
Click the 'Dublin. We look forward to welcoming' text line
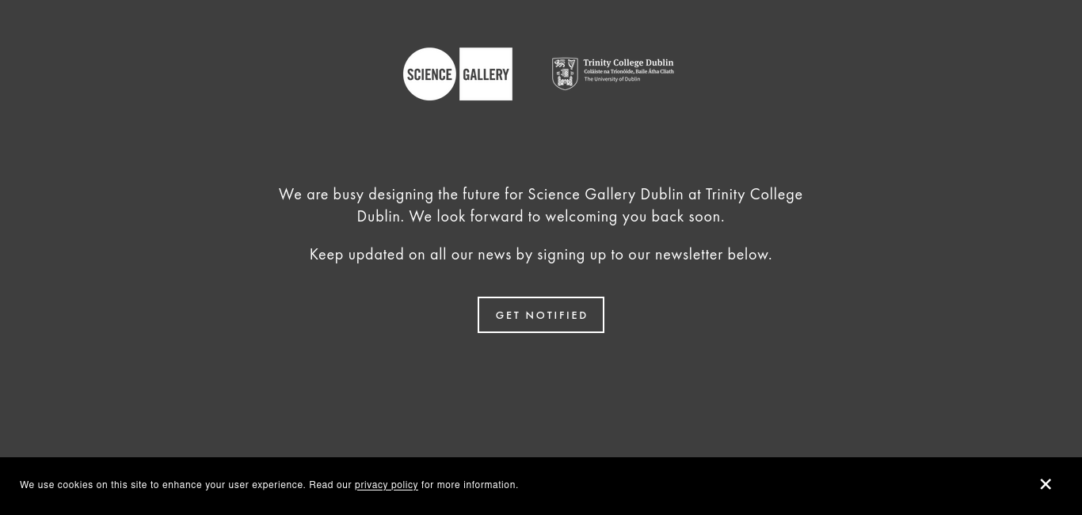(x=541, y=216)
